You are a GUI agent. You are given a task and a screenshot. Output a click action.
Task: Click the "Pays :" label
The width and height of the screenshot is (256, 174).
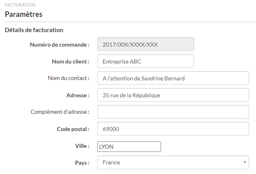[82, 163]
